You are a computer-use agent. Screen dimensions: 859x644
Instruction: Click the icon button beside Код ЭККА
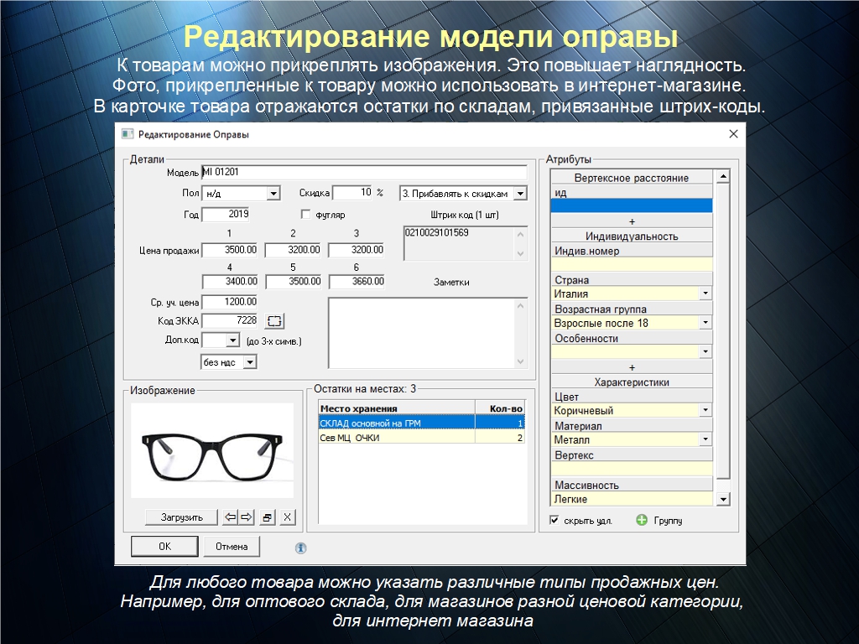click(275, 321)
